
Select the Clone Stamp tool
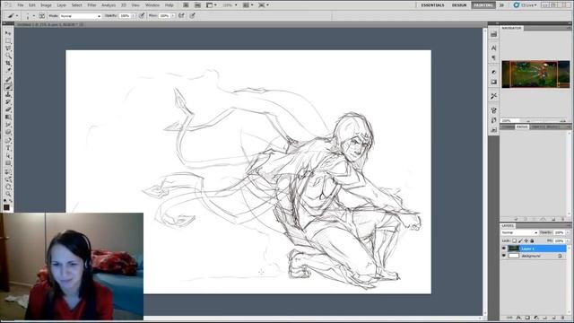click(8, 94)
